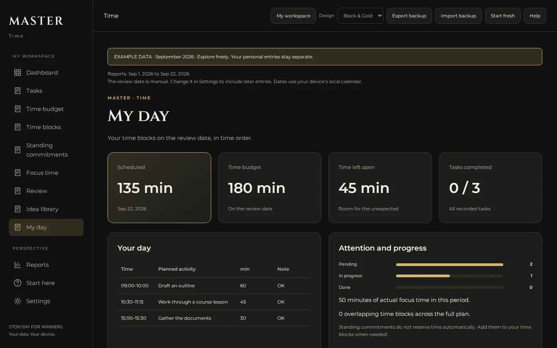The image size is (557, 348).
Task: Navigate to Focus time label
Action: pyautogui.click(x=42, y=173)
